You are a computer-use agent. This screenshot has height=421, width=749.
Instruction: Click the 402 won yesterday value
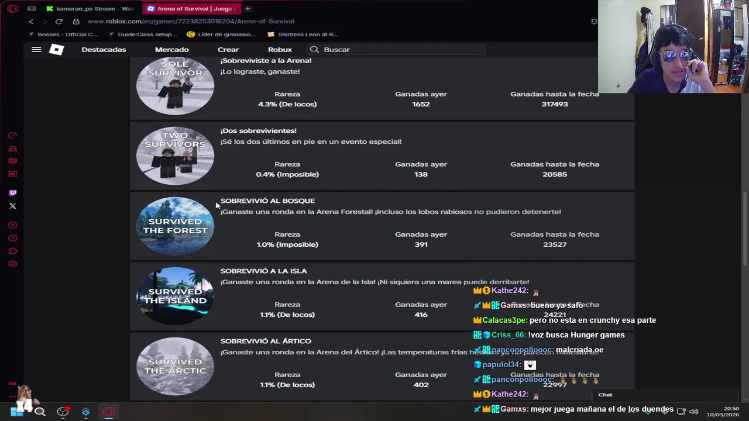pos(421,385)
